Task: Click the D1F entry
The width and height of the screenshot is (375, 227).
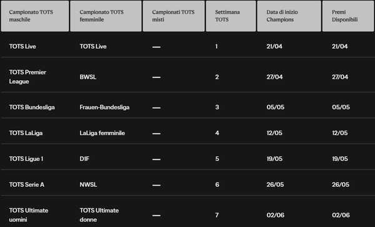Action: [84, 159]
